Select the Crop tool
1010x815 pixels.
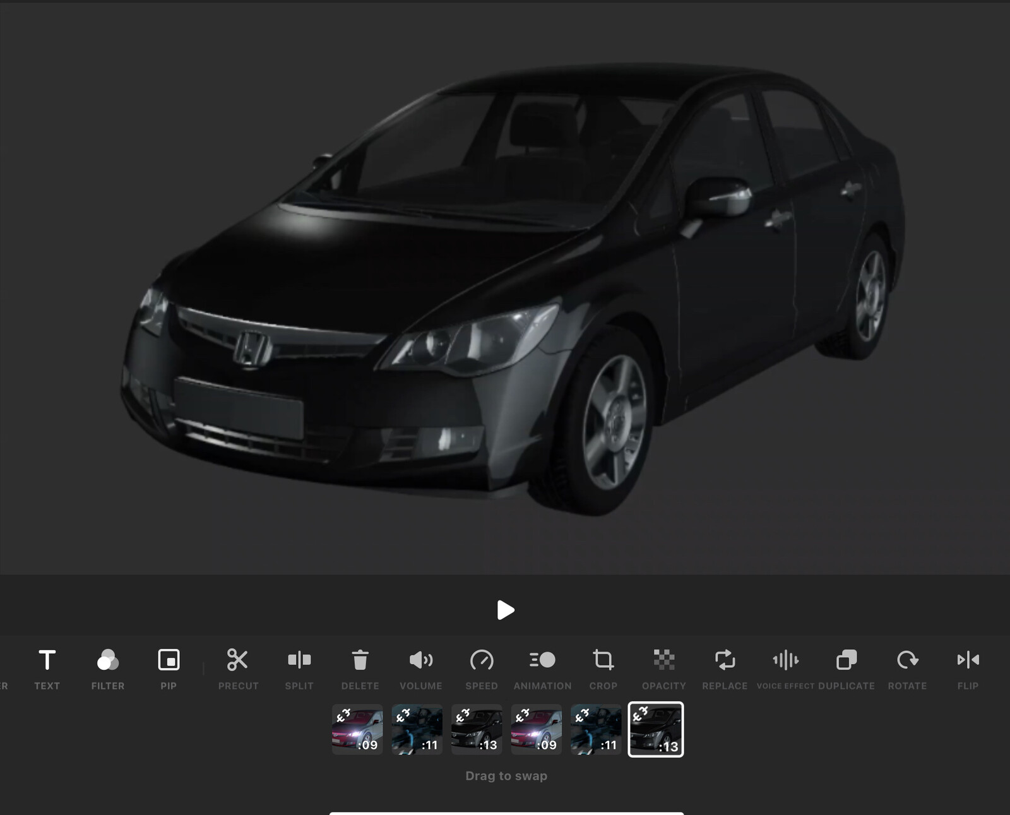pos(603,669)
